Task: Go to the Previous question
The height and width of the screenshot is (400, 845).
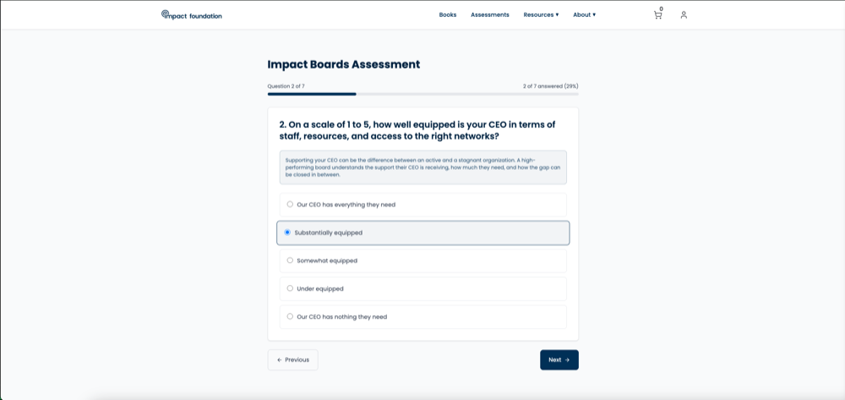Action: click(x=292, y=360)
